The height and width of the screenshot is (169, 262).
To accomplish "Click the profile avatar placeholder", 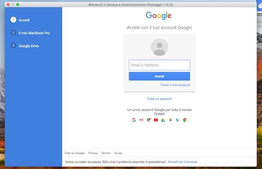I will tap(159, 47).
